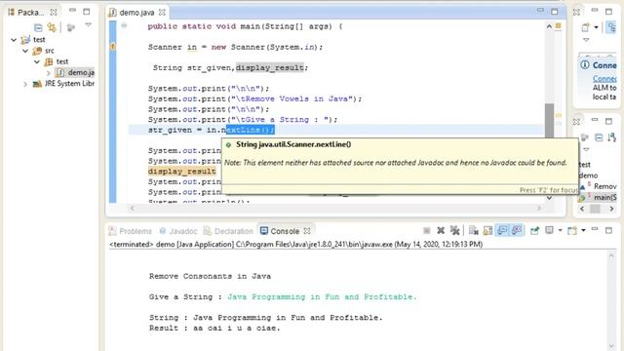This screenshot has width=624, height=351.
Task: Remove all terminated launches
Action: click(x=454, y=230)
